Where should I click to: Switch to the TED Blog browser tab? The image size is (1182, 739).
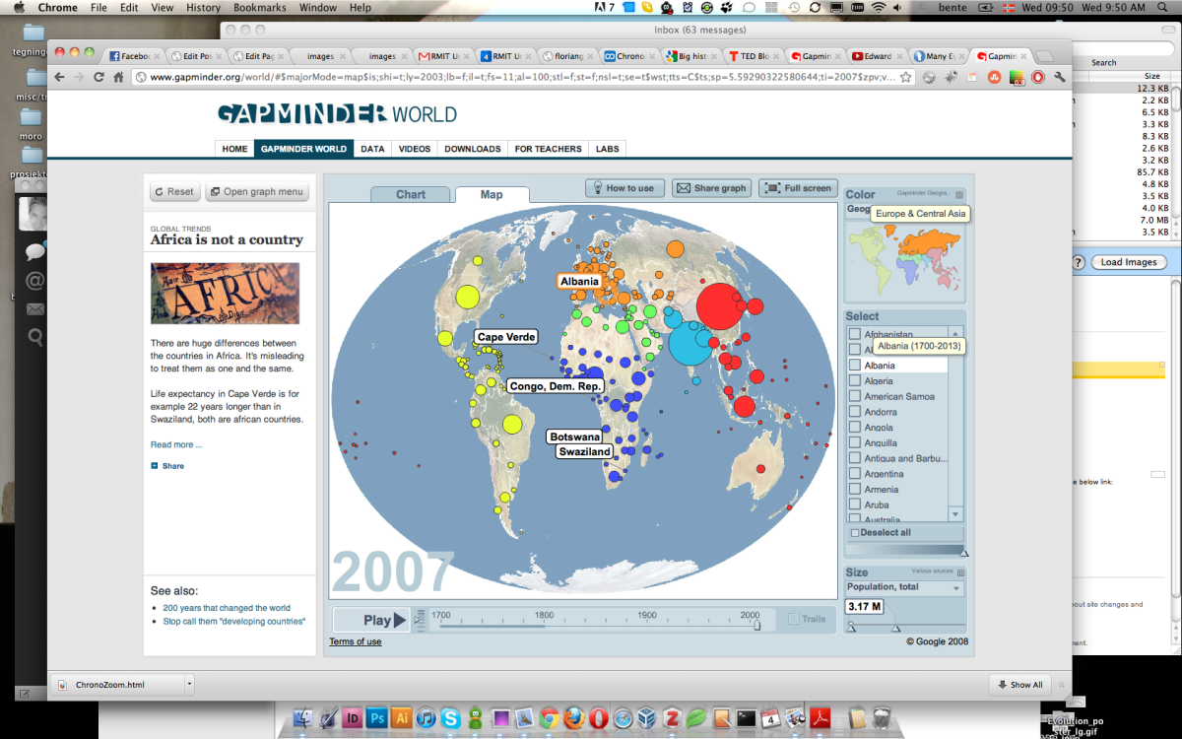point(755,56)
